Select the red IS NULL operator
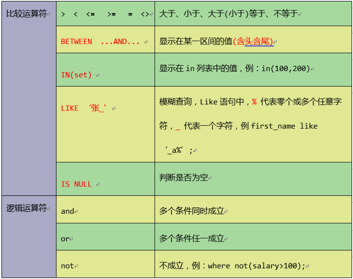Image resolution: width=353 pixels, height=279 pixels. (x=76, y=184)
